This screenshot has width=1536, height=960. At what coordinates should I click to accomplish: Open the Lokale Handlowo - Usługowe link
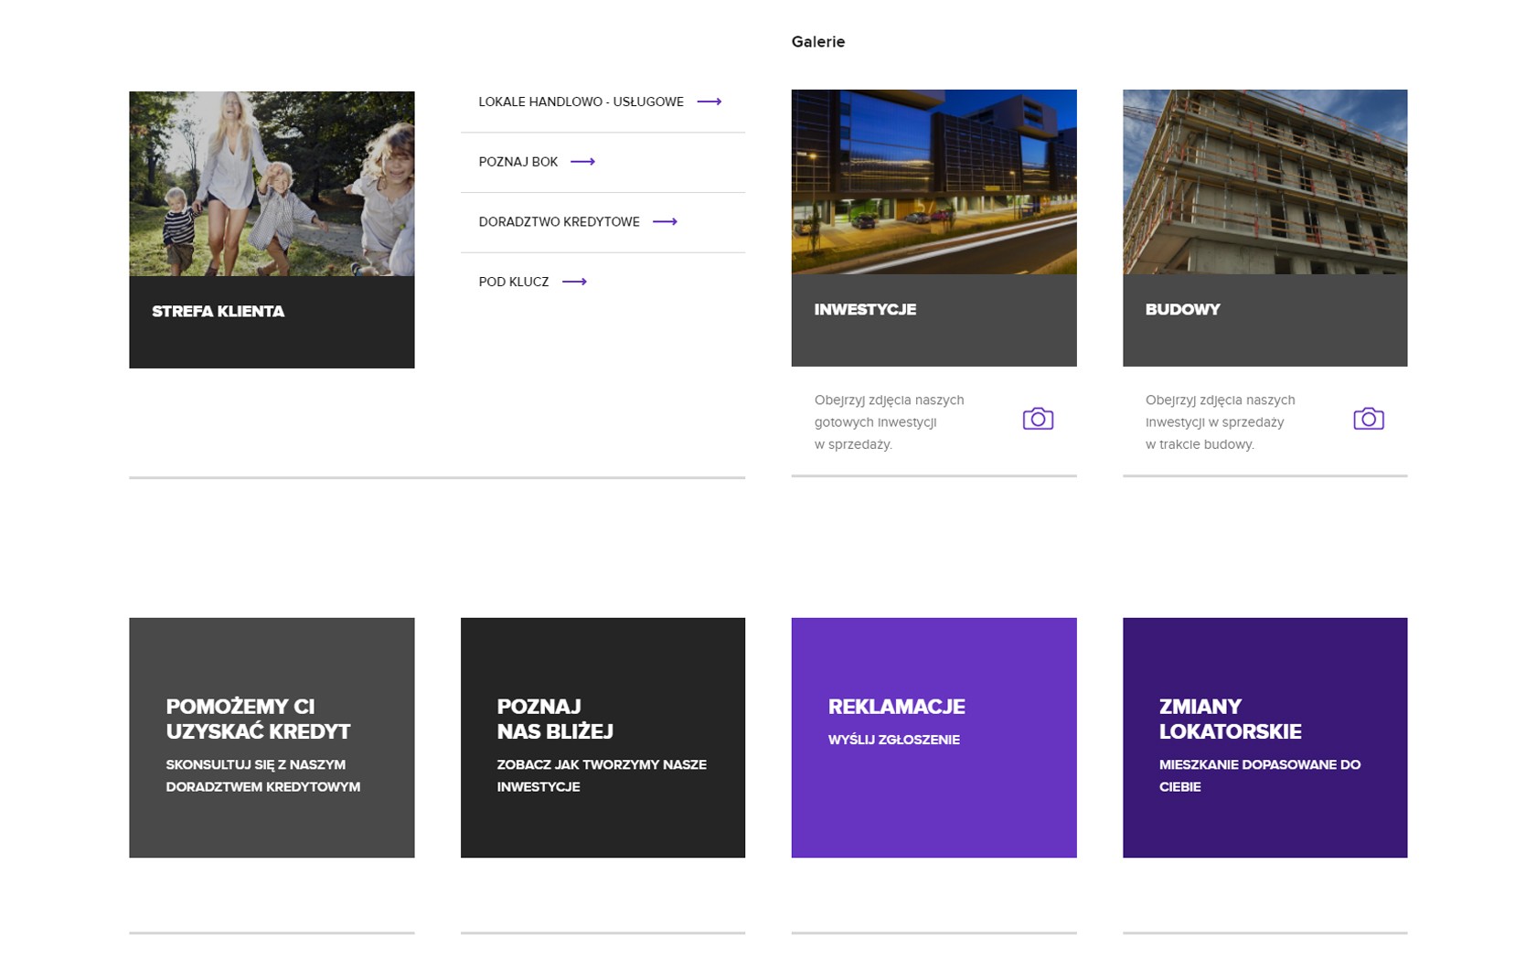581,101
